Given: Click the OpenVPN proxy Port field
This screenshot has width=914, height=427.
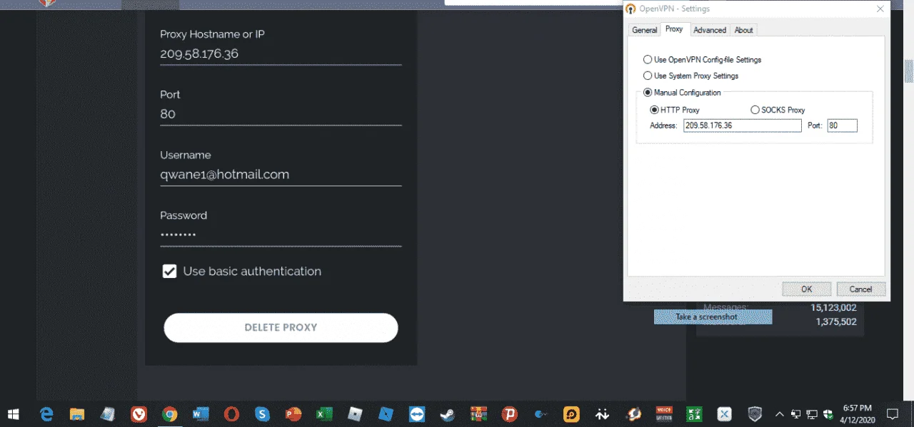Looking at the screenshot, I should coord(842,125).
